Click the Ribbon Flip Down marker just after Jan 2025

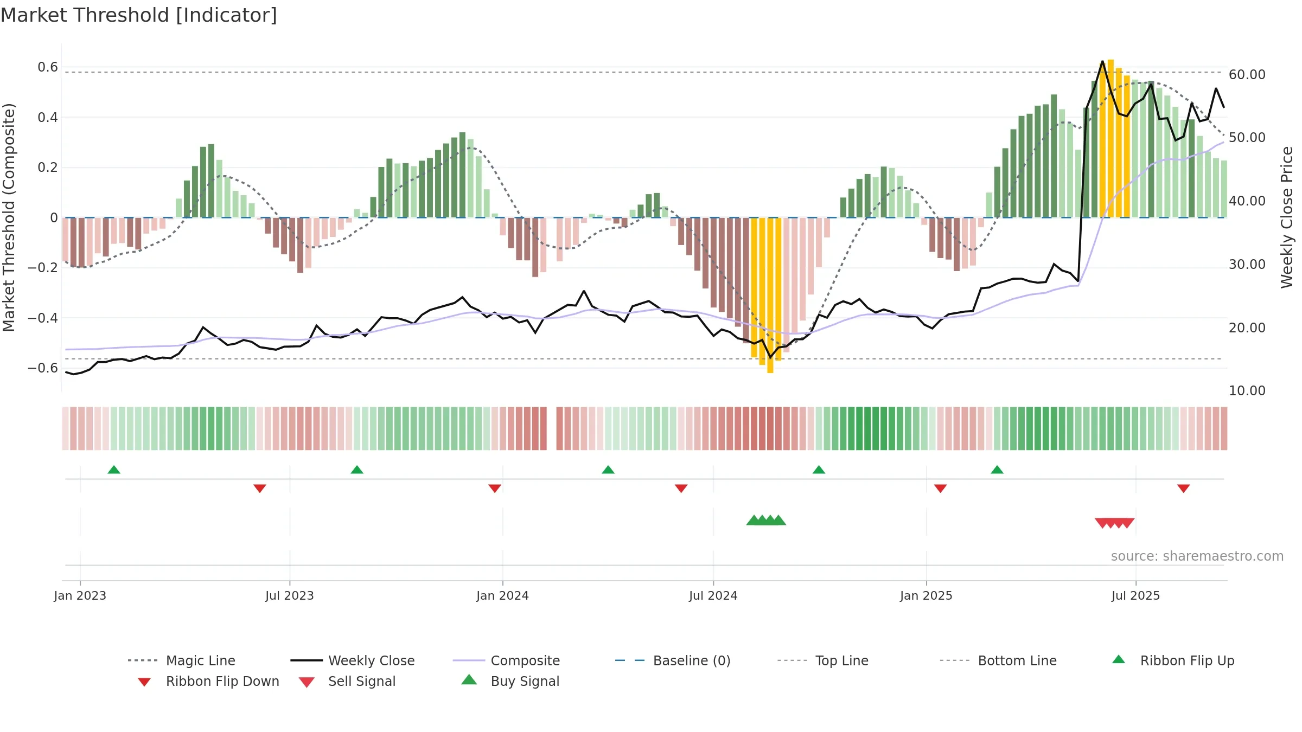point(941,489)
